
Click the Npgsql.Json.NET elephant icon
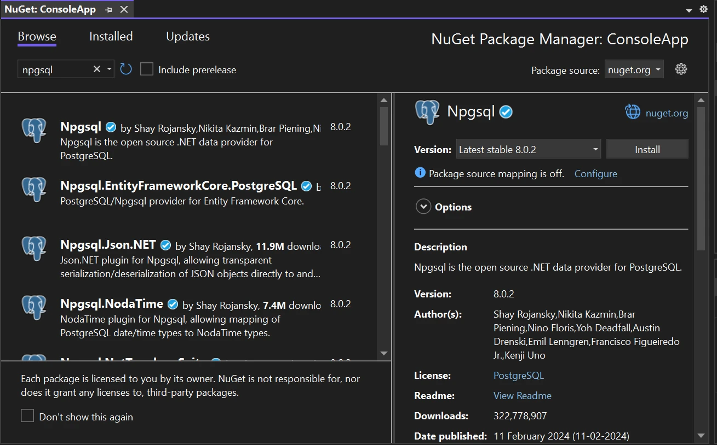(34, 248)
